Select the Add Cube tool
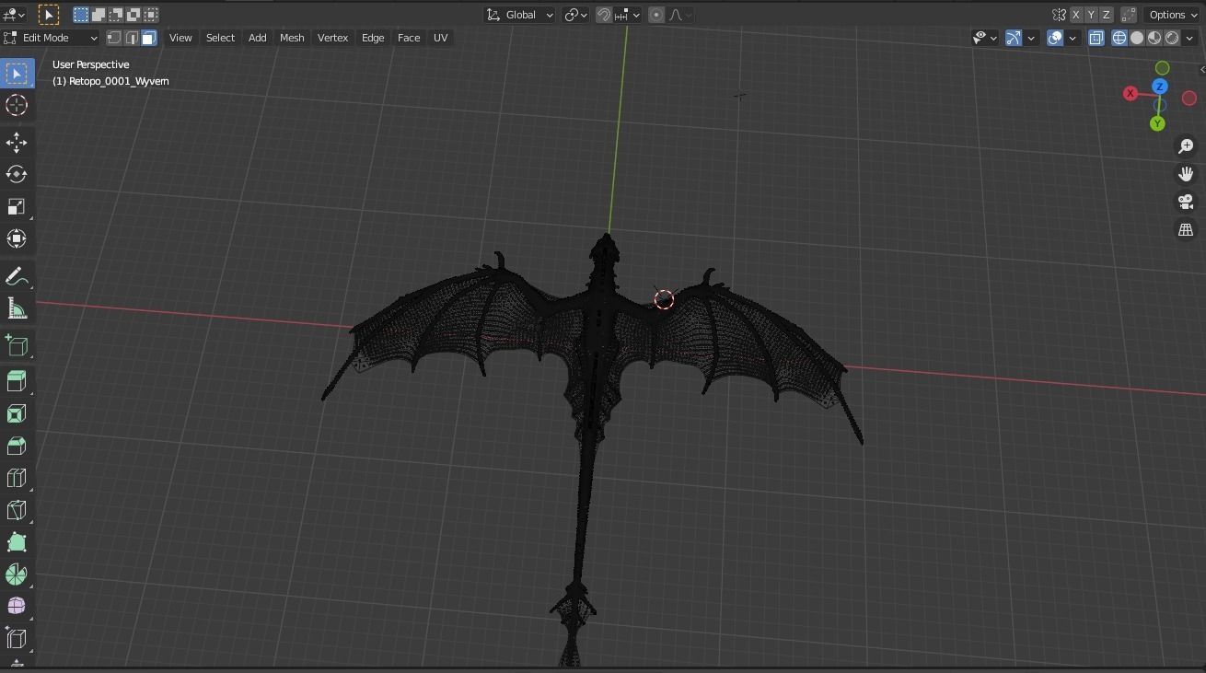 [17, 345]
